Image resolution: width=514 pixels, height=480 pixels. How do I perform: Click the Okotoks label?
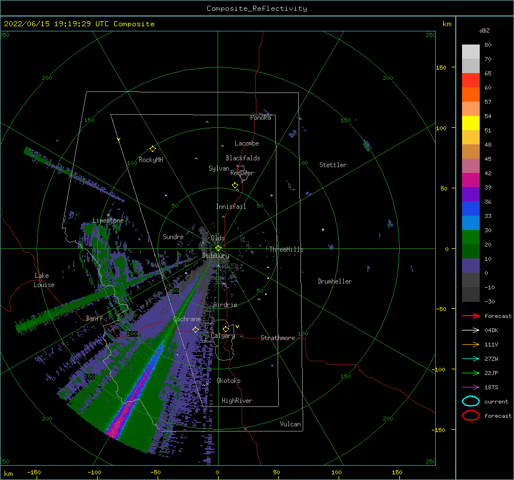228,381
